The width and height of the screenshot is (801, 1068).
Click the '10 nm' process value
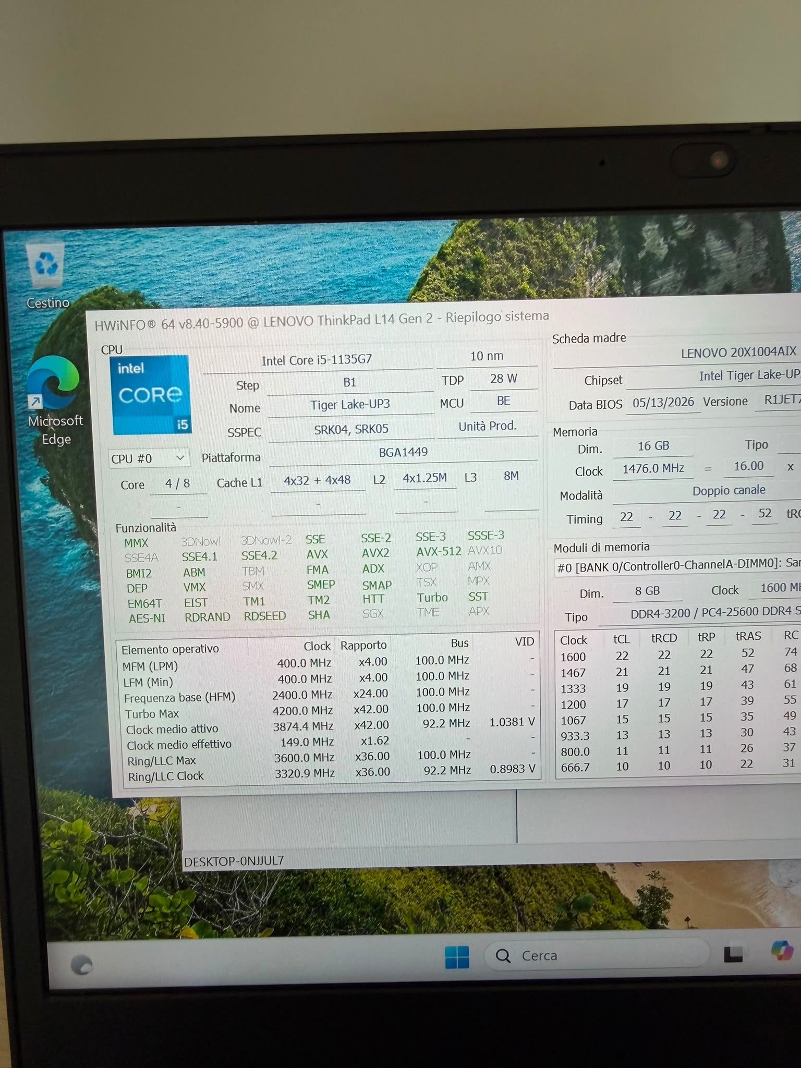click(x=487, y=356)
